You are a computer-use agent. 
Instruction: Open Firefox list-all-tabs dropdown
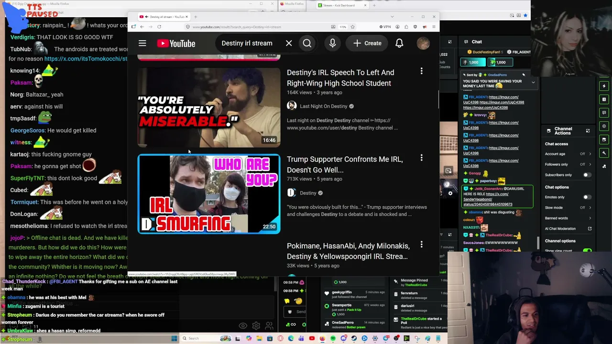[392, 17]
